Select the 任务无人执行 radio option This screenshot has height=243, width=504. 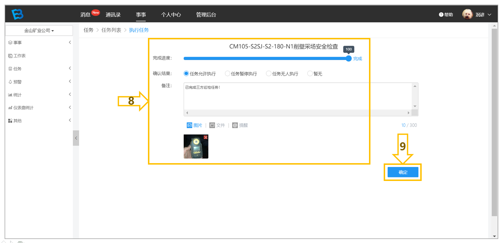pos(269,74)
